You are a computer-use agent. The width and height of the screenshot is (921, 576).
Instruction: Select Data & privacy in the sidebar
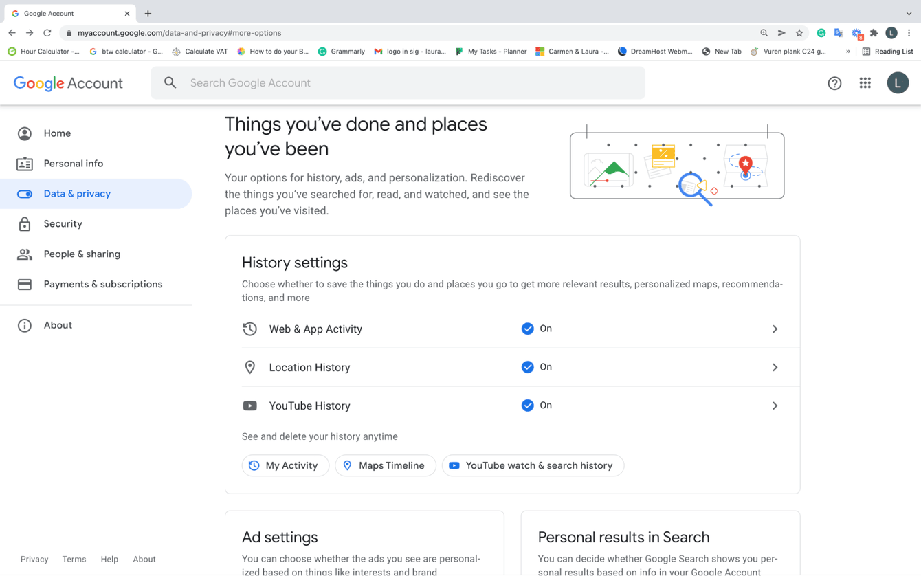tap(78, 193)
